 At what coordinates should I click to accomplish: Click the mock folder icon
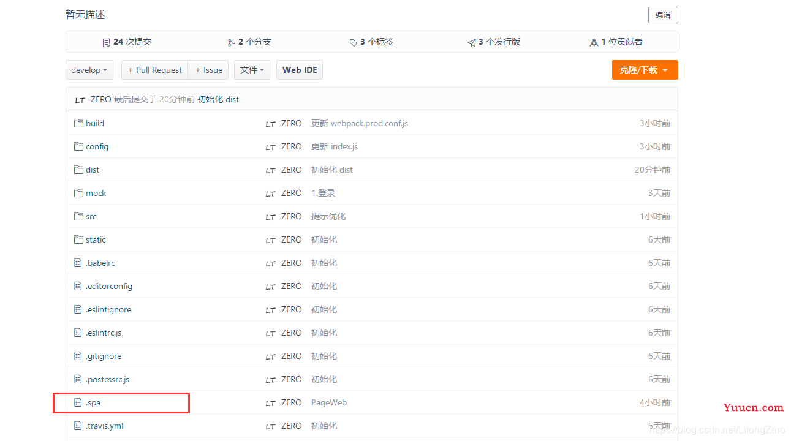click(78, 193)
